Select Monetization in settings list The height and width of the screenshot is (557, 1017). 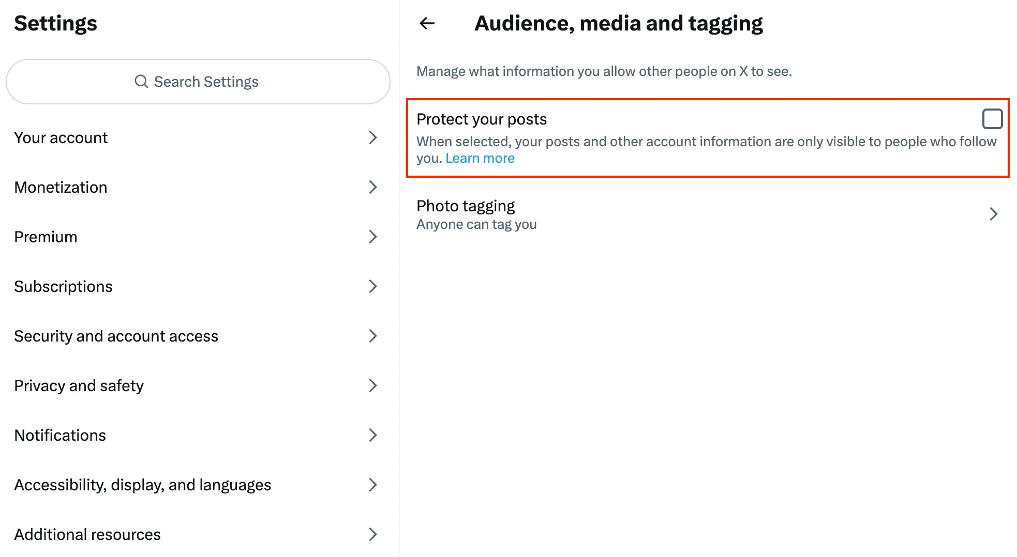[x=61, y=188]
